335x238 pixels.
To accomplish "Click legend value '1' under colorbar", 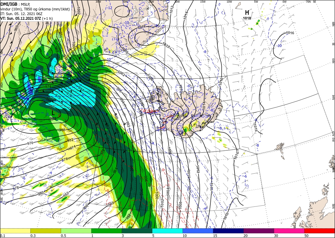I will coord(92,236).
